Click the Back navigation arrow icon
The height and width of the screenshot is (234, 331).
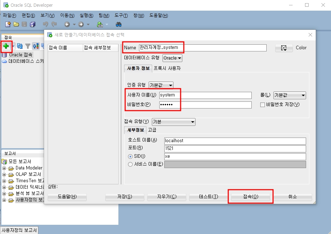point(67,24)
